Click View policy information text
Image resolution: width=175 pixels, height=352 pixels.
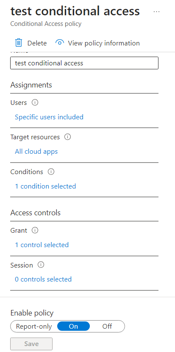104,43
